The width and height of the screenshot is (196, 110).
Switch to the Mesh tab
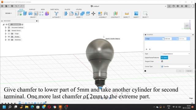pos(43,9)
